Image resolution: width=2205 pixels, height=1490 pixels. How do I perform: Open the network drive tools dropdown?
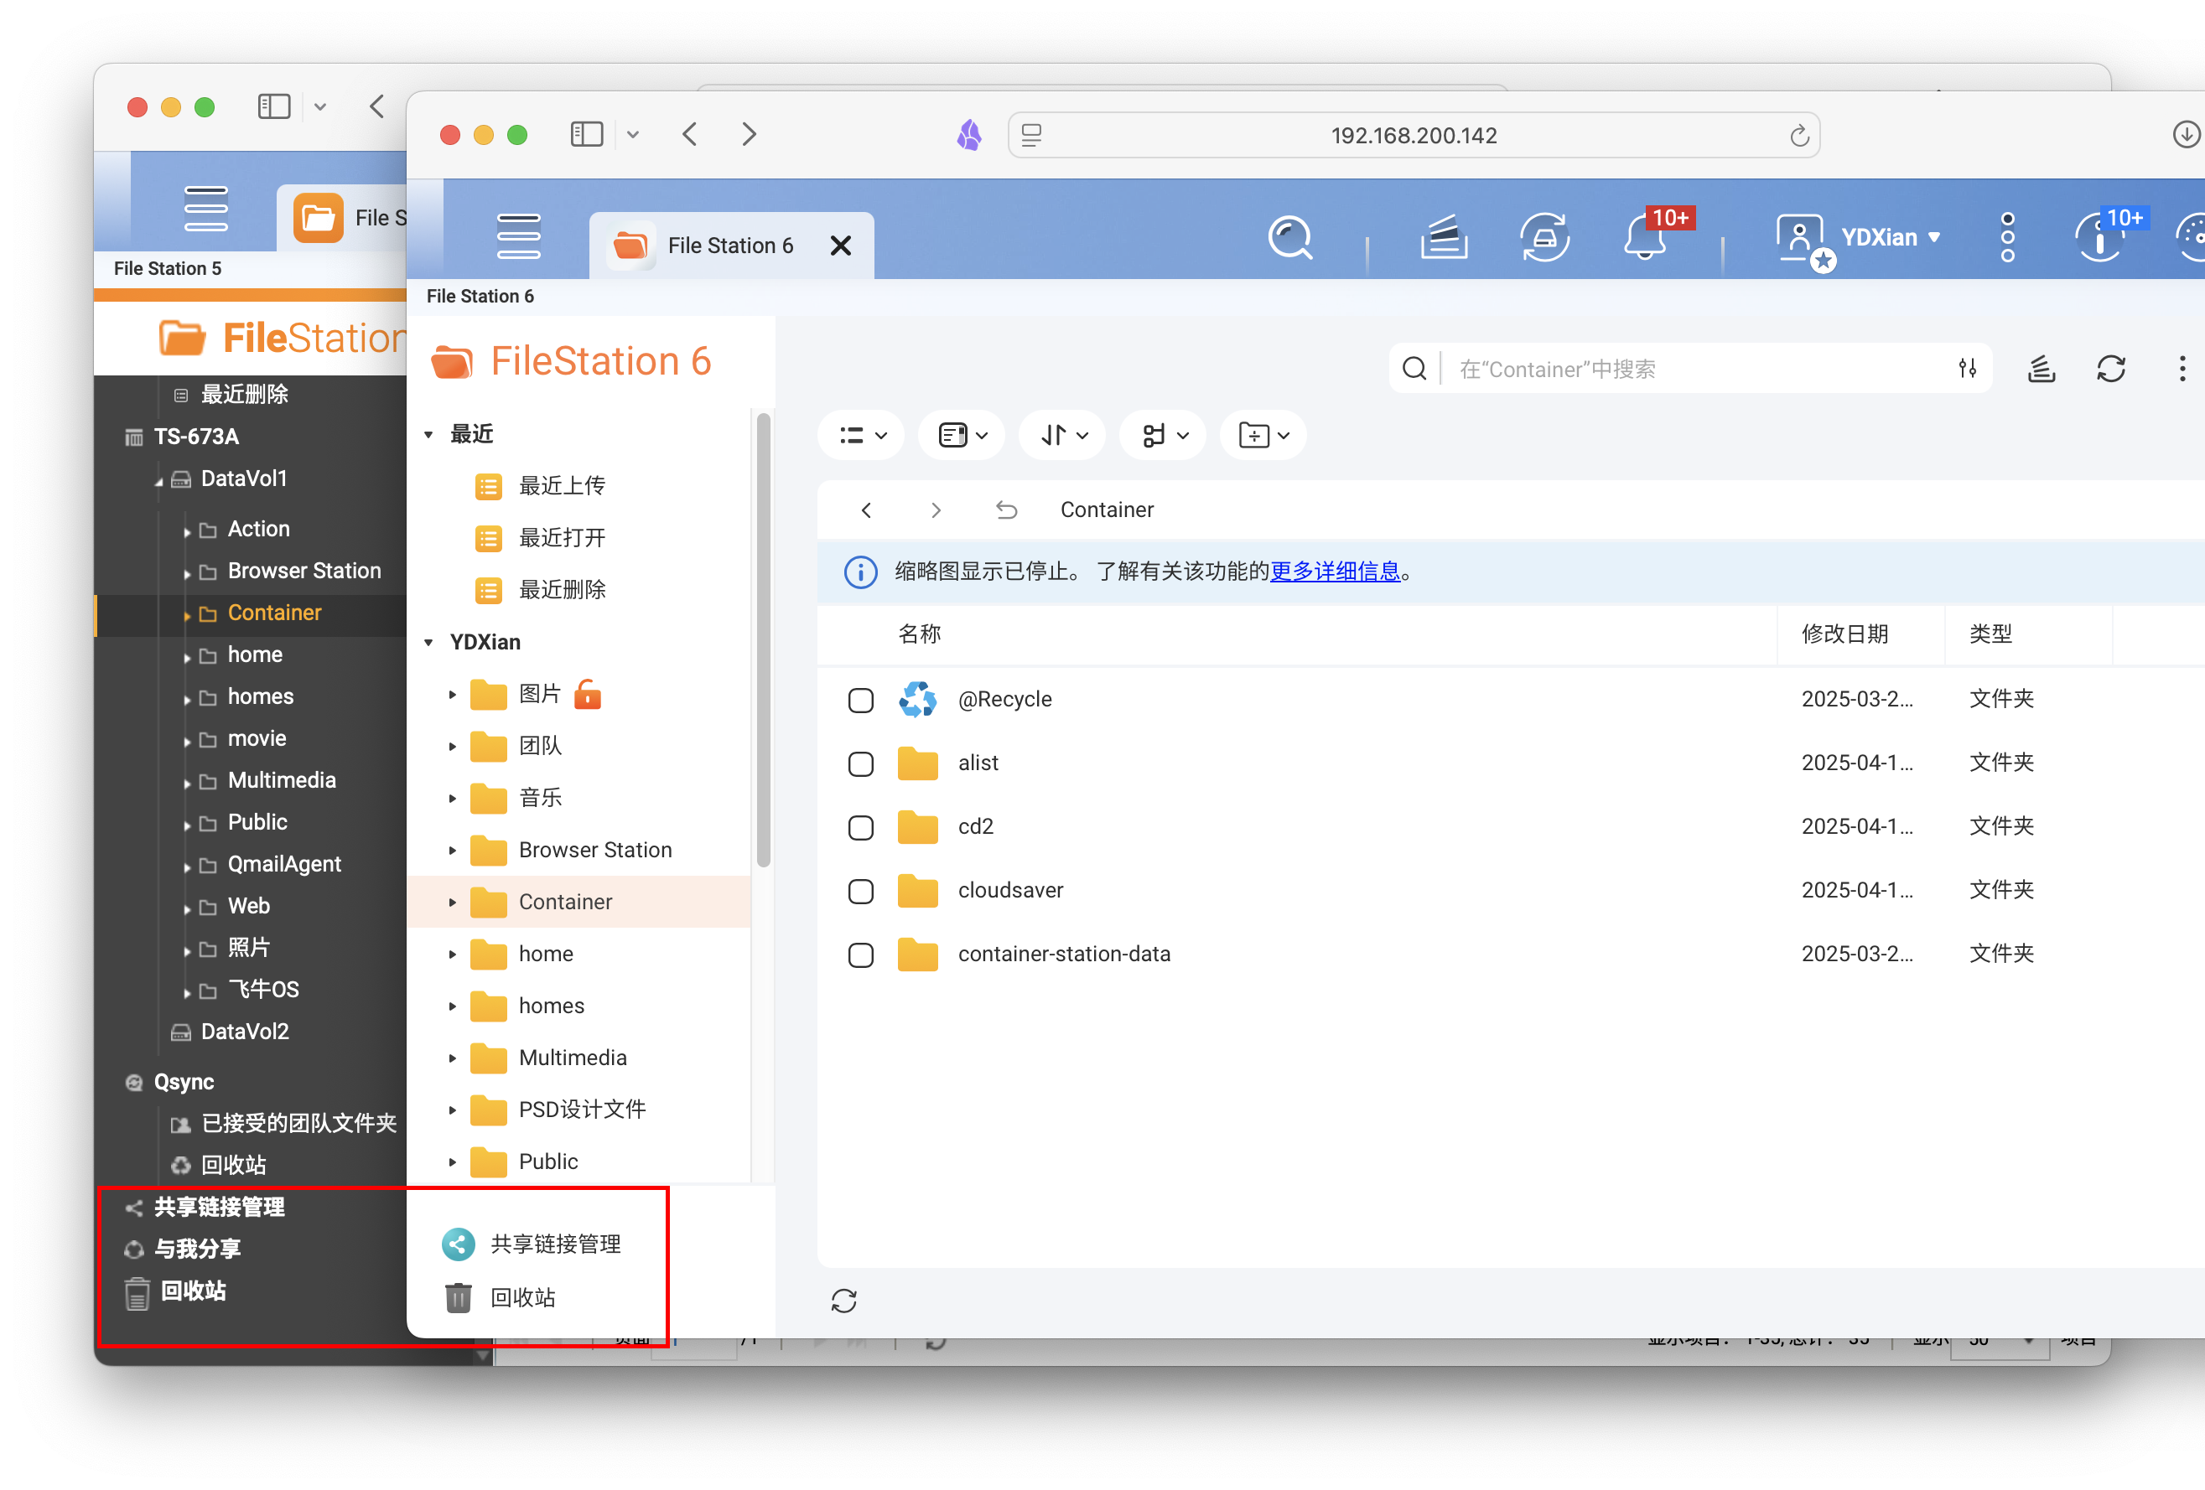click(1163, 435)
